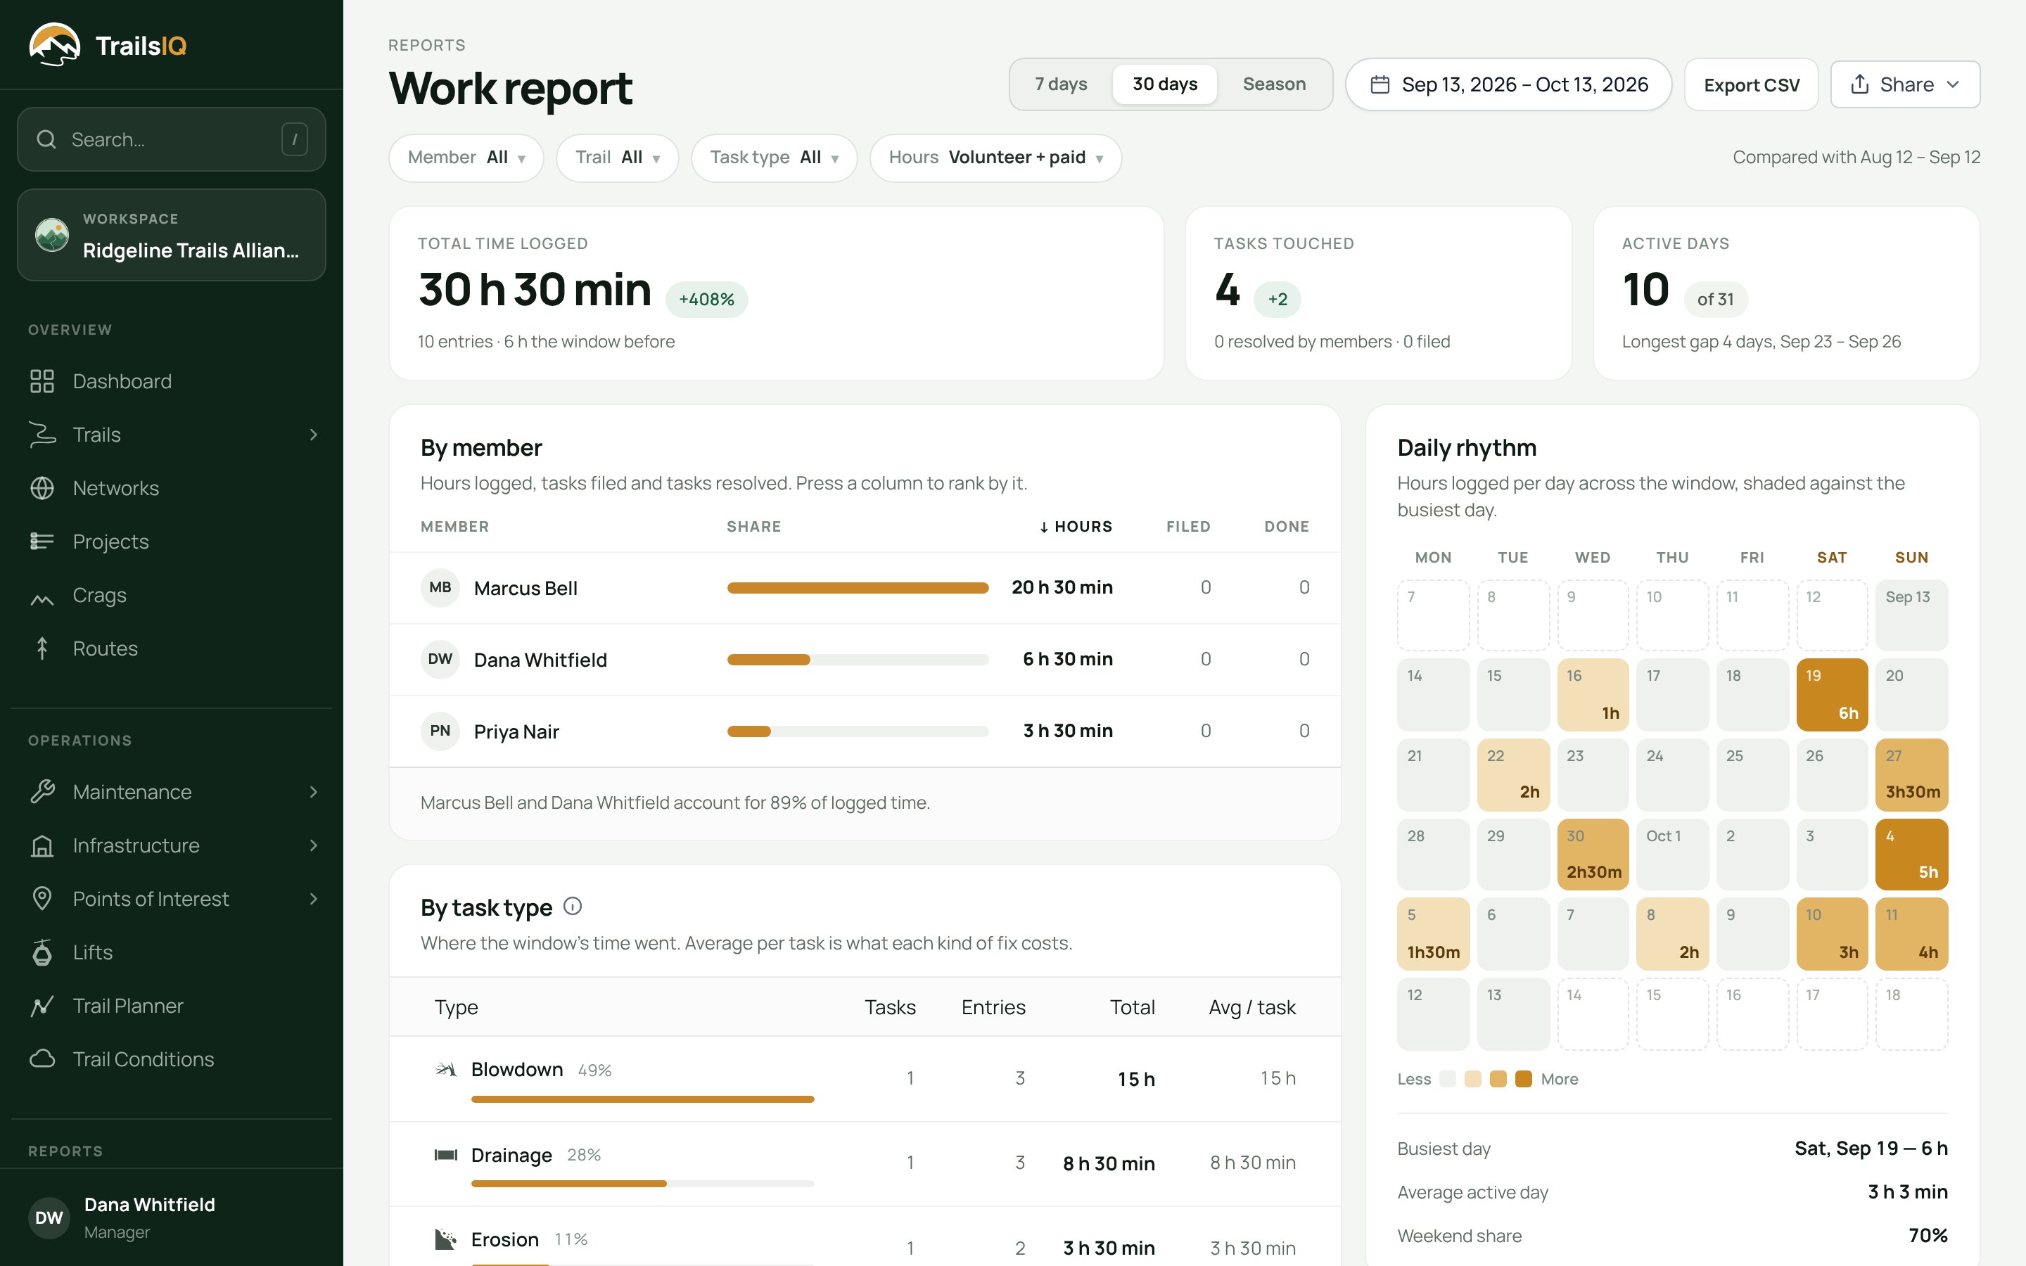Open the Dana Whitfield member row

coord(865,660)
